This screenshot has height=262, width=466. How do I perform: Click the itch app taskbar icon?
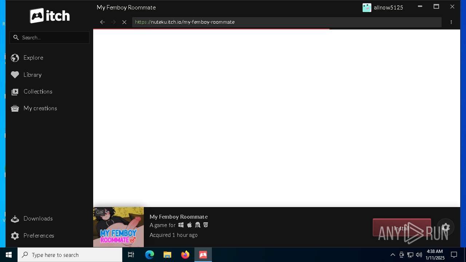coord(203,255)
